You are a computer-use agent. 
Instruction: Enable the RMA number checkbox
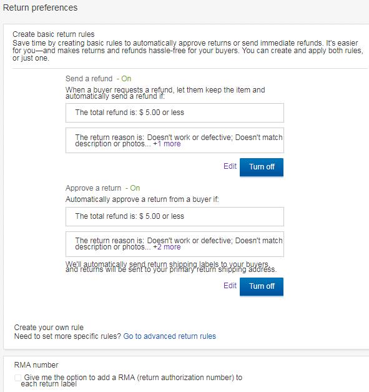coord(17,378)
